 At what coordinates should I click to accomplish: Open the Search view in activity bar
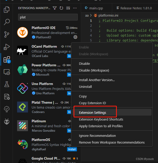pos(7,22)
